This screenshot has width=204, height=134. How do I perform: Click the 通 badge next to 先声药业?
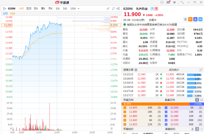[x=152, y=9]
